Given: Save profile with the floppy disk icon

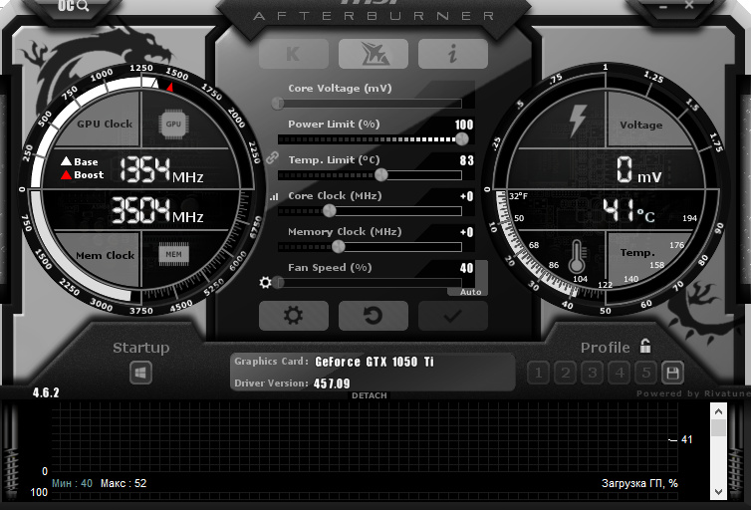Looking at the screenshot, I should pyautogui.click(x=672, y=373).
